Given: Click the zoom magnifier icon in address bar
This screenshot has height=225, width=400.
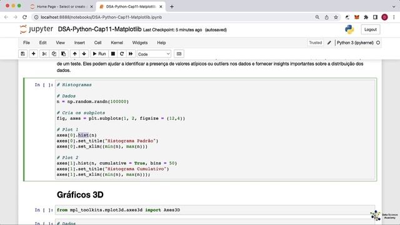Looking at the screenshot, I should pyautogui.click(x=317, y=17).
